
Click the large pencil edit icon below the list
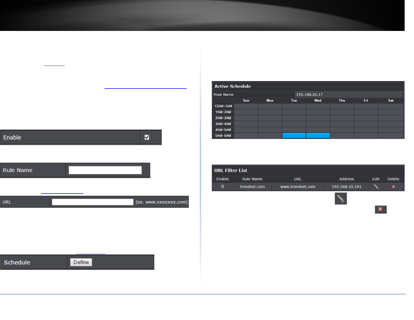point(341,198)
